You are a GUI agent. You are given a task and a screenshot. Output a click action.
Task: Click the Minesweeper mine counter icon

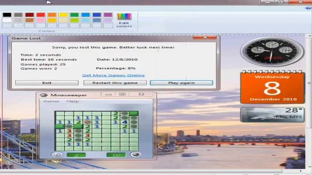(x=136, y=155)
